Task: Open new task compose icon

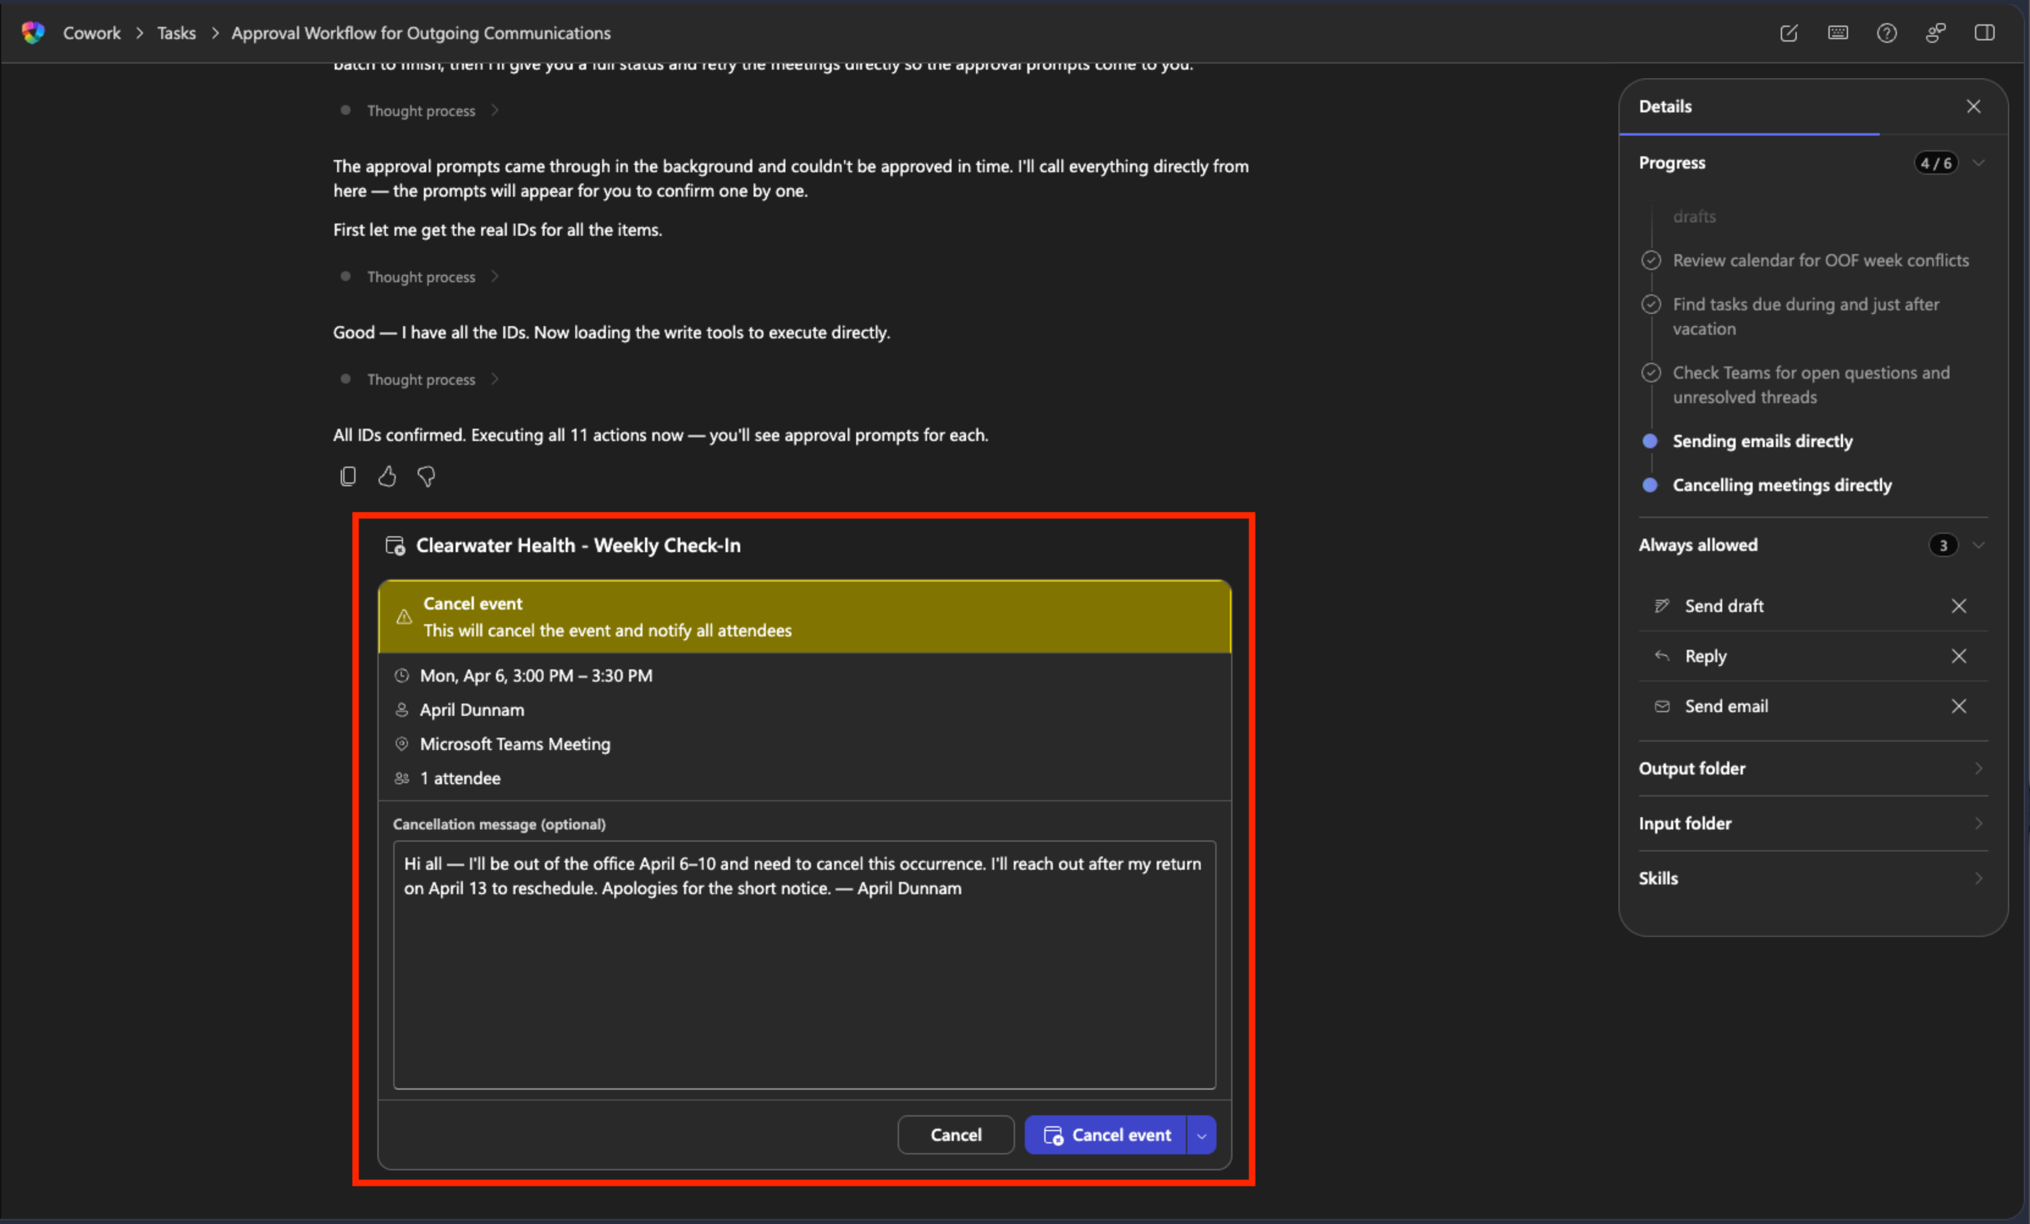Action: (1789, 33)
